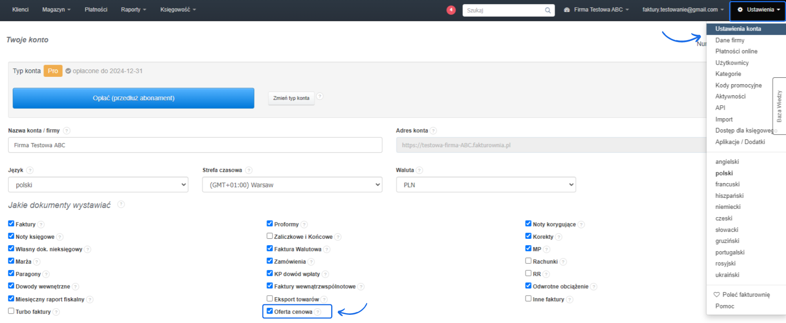This screenshot has width=786, height=323.
Task: Click the Nazwa konta / firmy text field
Action: point(195,145)
